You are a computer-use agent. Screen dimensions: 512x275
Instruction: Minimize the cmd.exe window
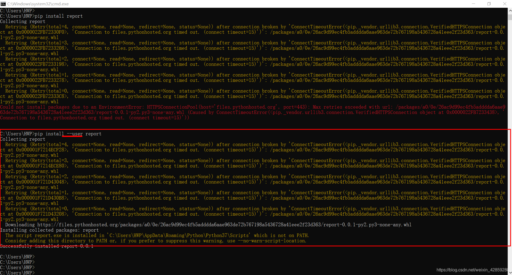point(473,4)
